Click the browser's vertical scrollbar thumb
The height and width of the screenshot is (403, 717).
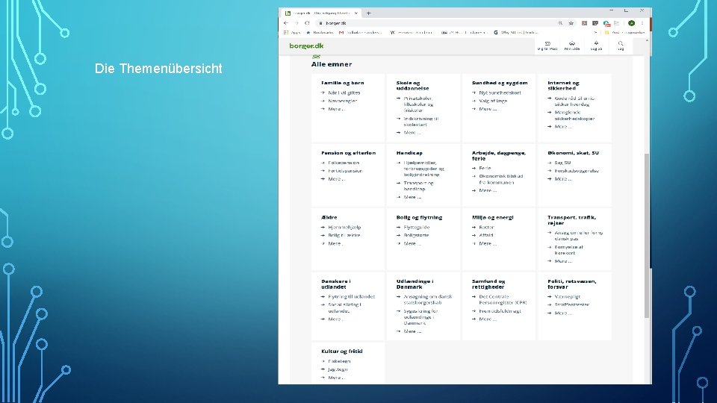tap(647, 236)
